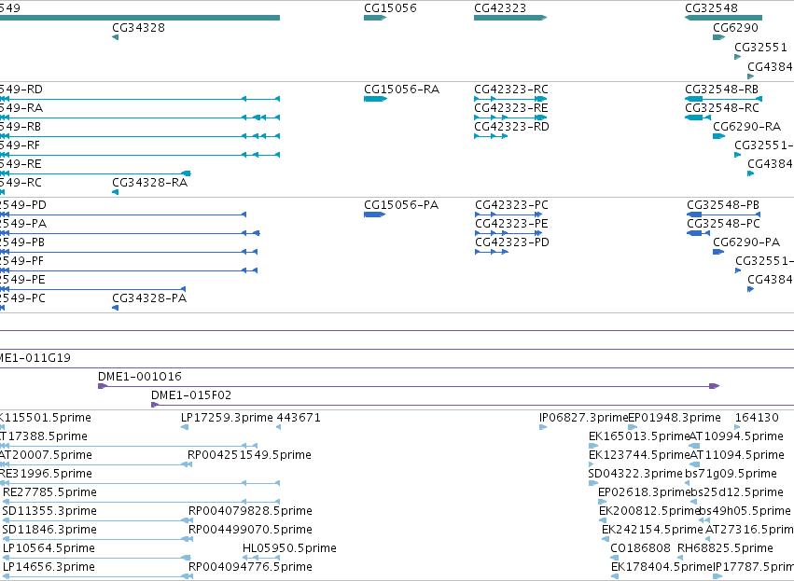Click EST AT11094.5prime label
The image size is (794, 581).
coord(737,455)
